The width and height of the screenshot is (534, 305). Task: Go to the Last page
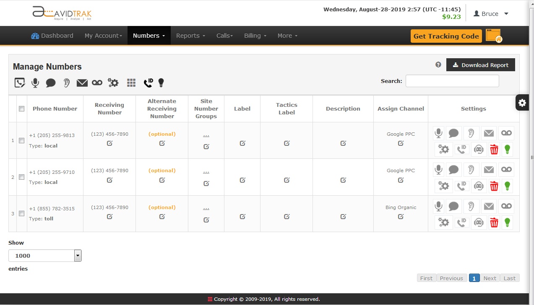[x=510, y=278]
